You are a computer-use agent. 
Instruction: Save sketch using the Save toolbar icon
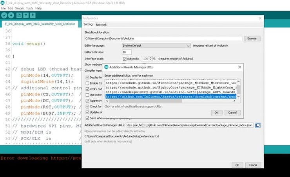tap(33, 15)
